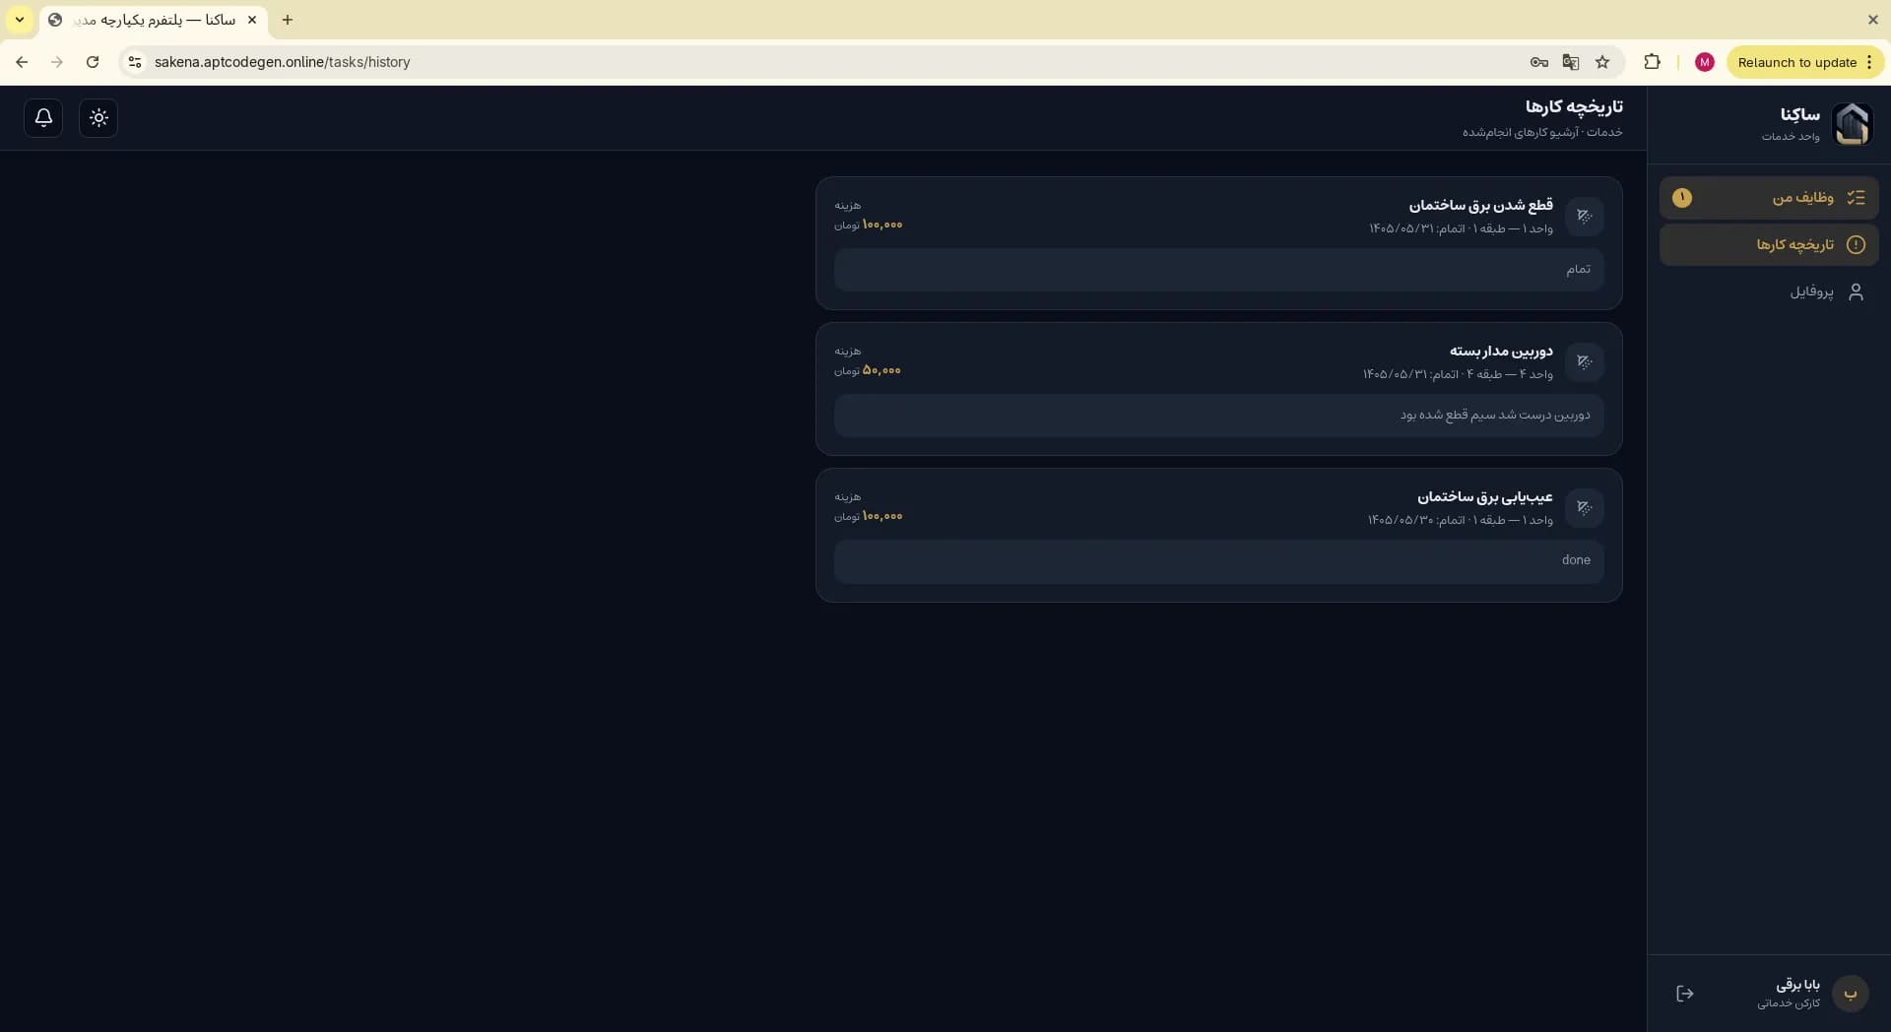Click Relaunch to update button
The width and height of the screenshot is (1891, 1032).
[1805, 62]
